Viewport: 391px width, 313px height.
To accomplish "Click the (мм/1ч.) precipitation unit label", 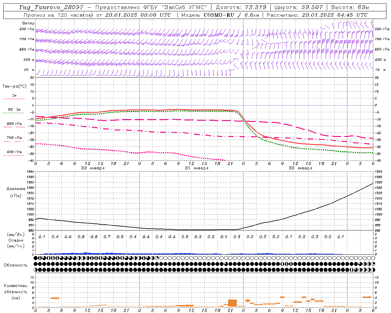I will (x=16, y=246).
